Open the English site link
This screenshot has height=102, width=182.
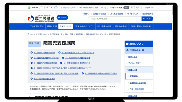[149, 8]
